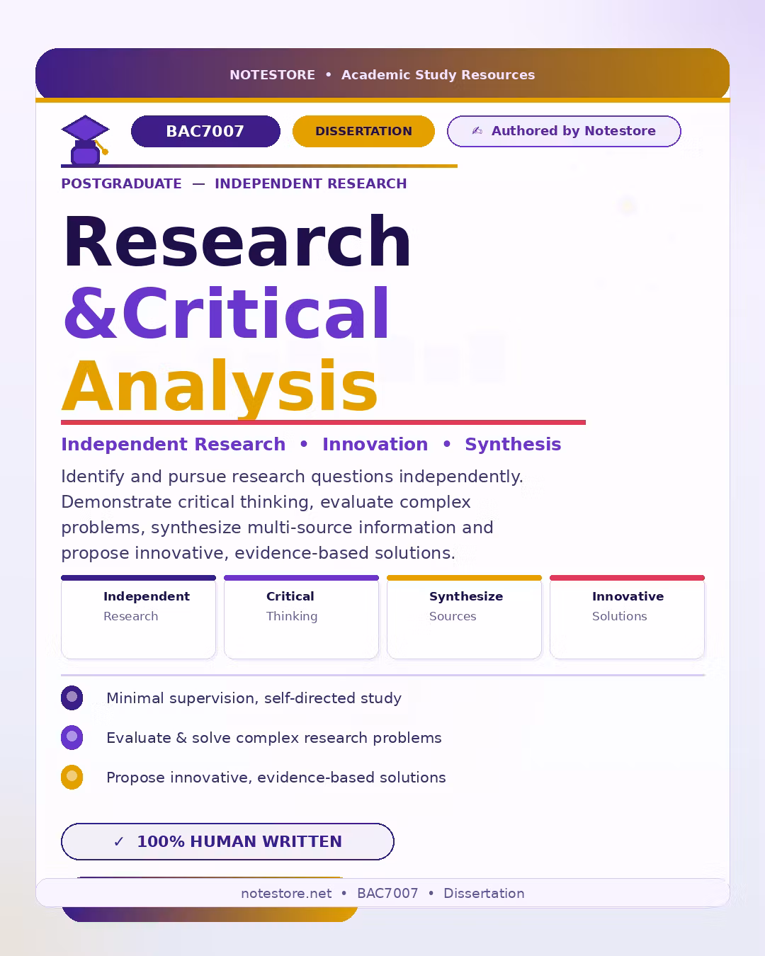Viewport: 765px width, 956px height.
Task: Click the dark purple bullet beside Minimal supervision
Action: click(72, 698)
